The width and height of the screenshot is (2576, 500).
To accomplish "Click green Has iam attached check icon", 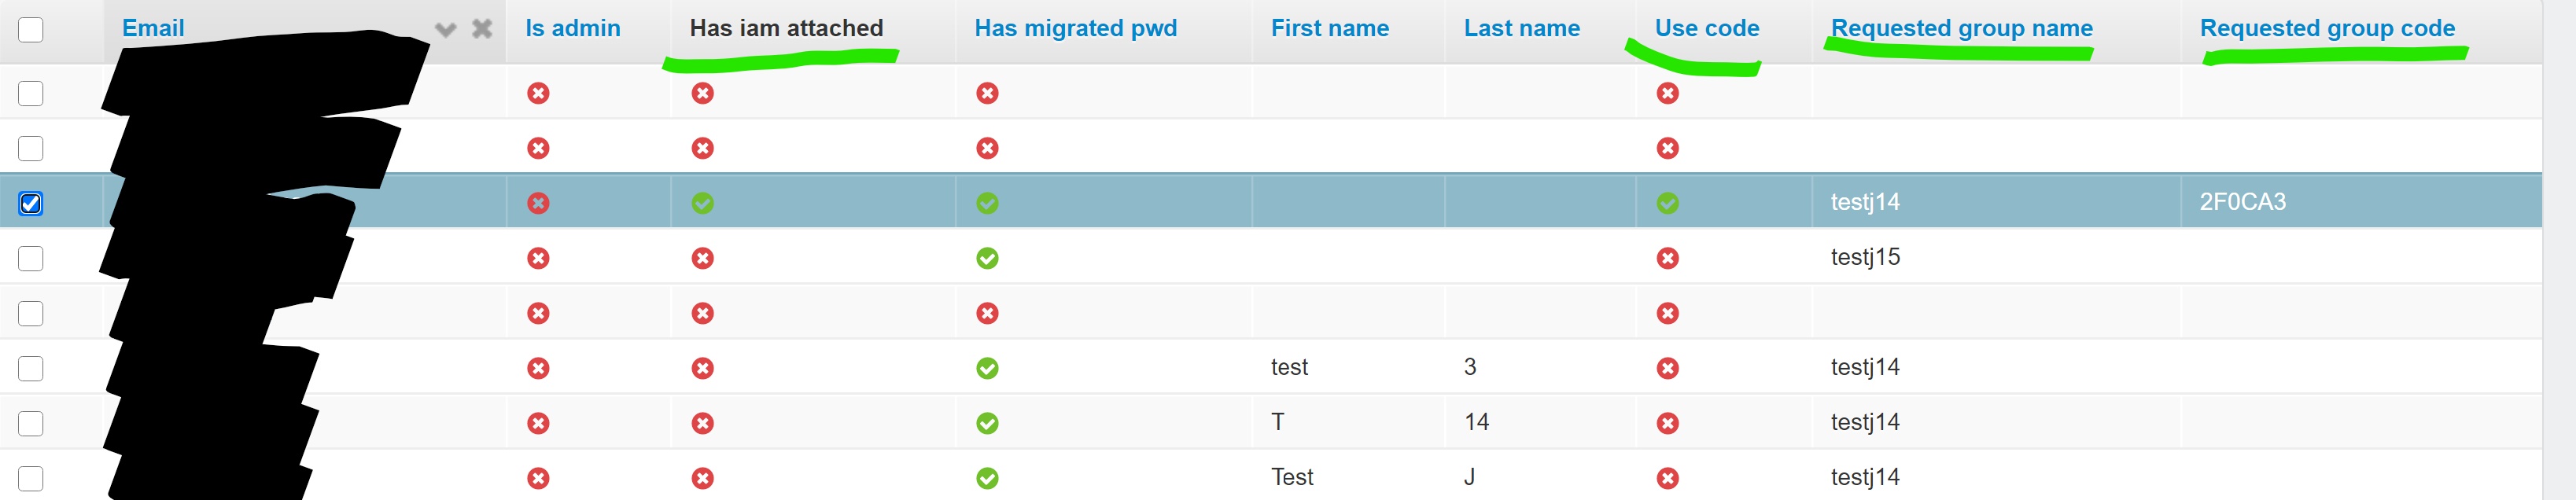I will click(x=703, y=203).
